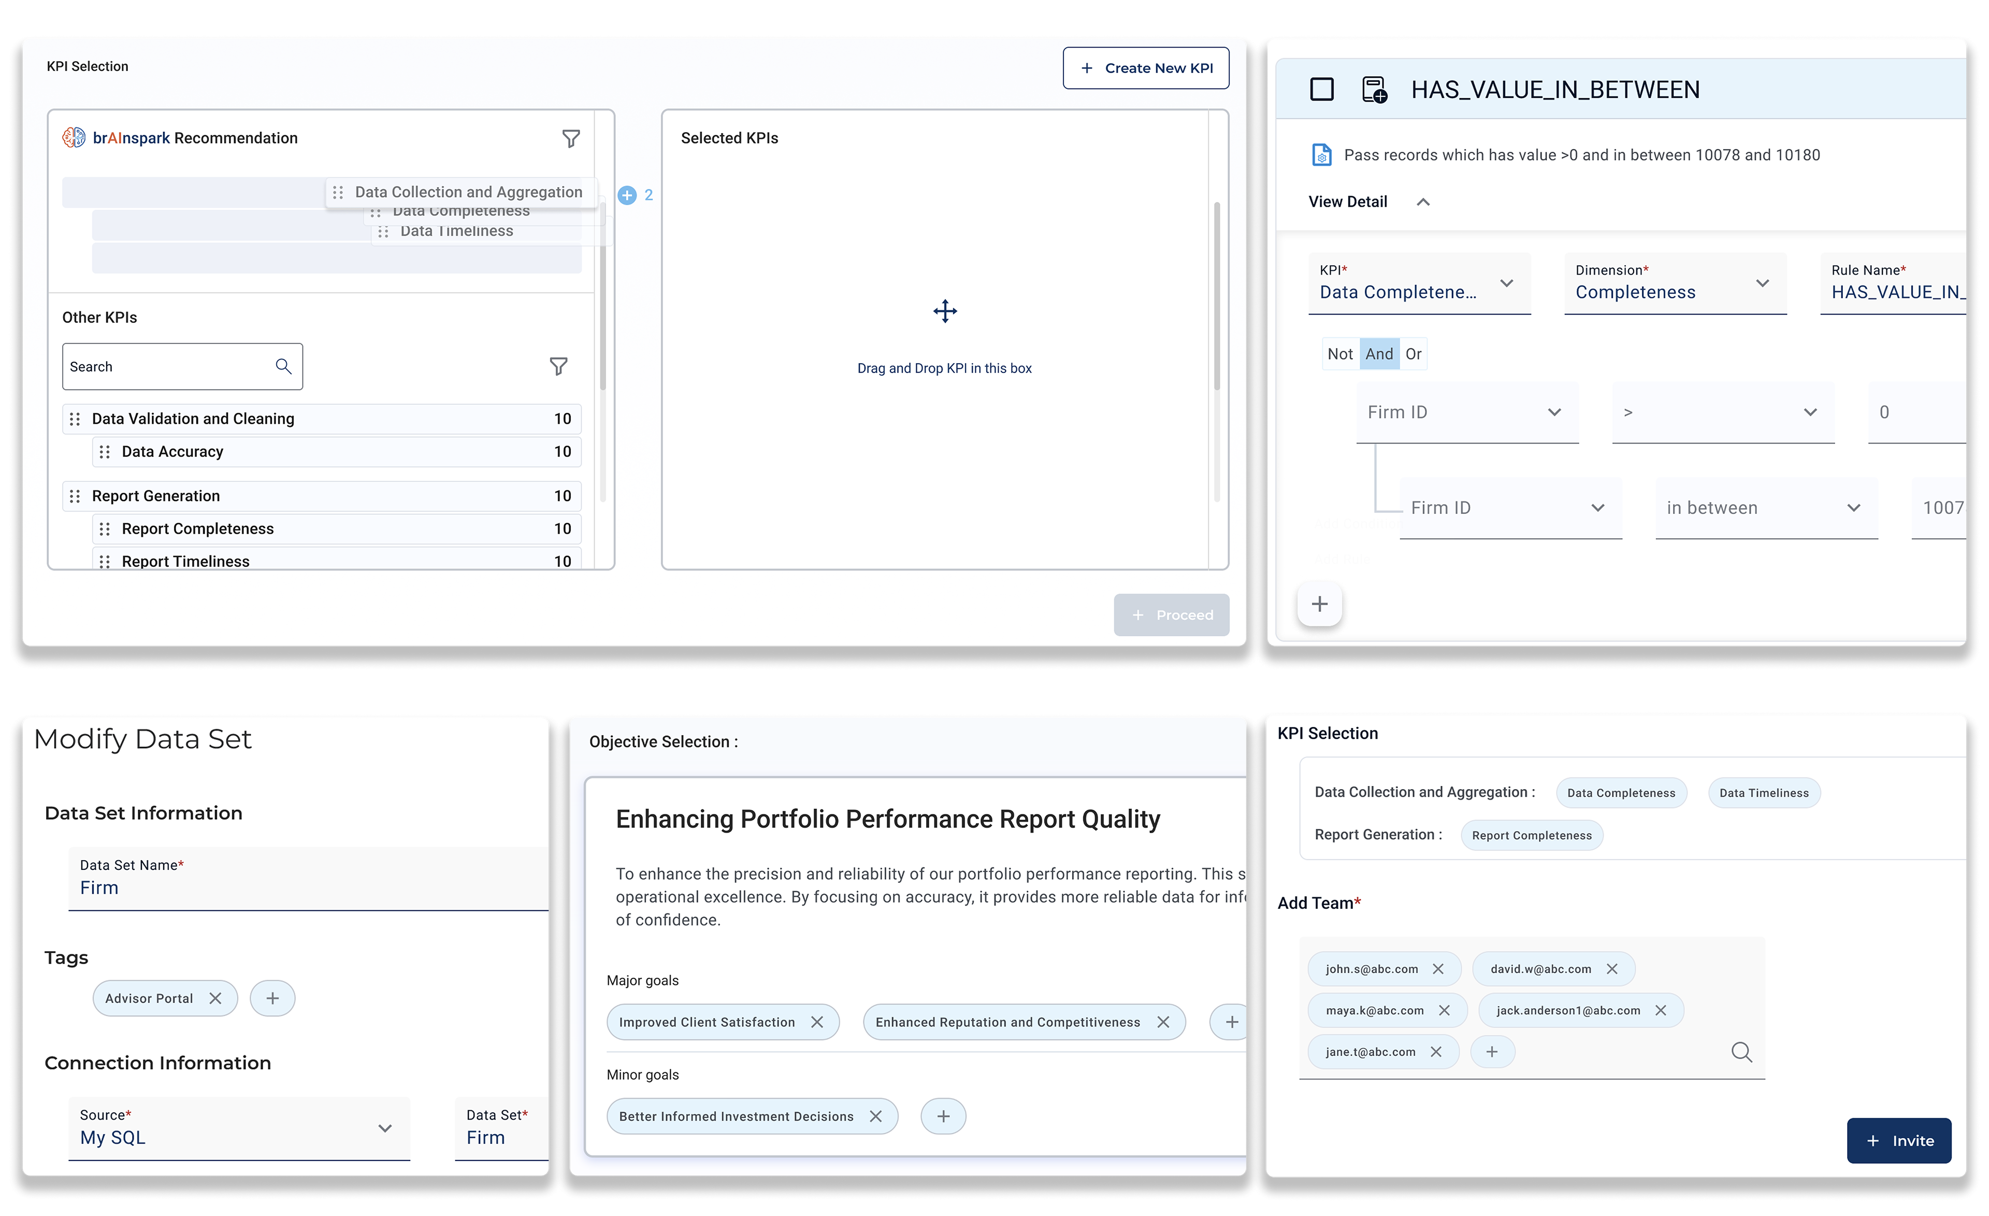Click the Other KPIs filter funnel icon
The width and height of the screenshot is (1989, 1216).
(x=558, y=367)
